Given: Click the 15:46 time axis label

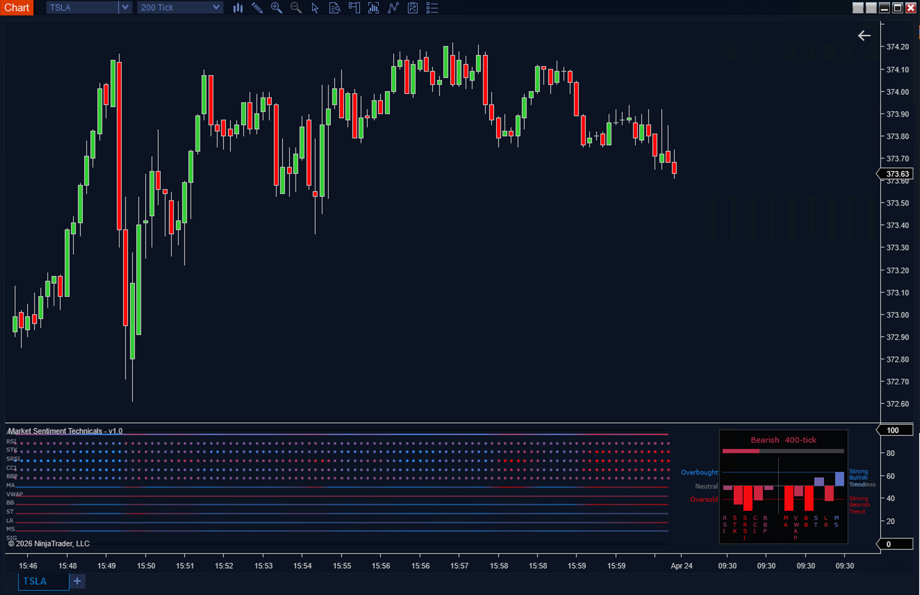Looking at the screenshot, I should 28,566.
